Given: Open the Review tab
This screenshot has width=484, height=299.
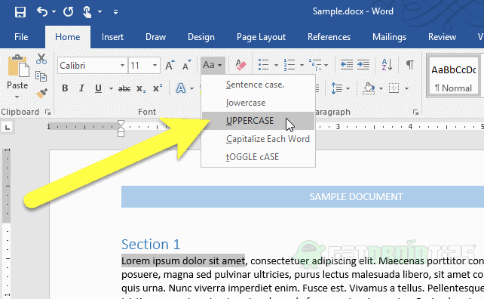Looking at the screenshot, I should pos(442,37).
